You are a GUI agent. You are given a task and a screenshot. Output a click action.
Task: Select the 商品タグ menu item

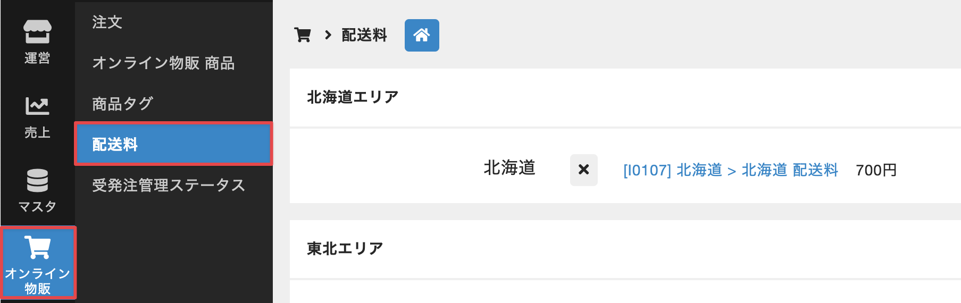pyautogui.click(x=123, y=104)
